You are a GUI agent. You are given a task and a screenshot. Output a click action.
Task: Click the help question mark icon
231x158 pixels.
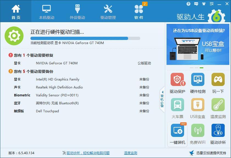(x=188, y=4)
